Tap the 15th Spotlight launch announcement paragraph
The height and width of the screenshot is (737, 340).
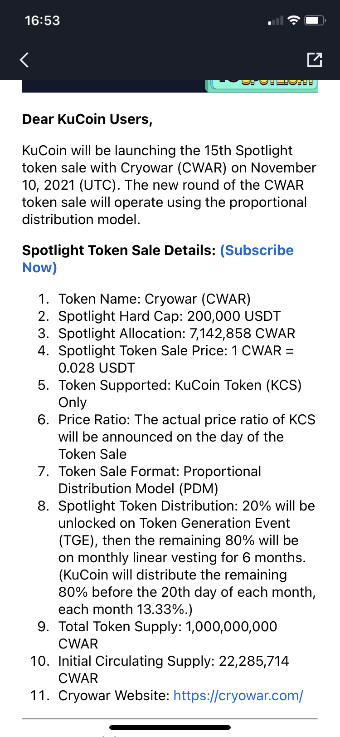tap(169, 185)
